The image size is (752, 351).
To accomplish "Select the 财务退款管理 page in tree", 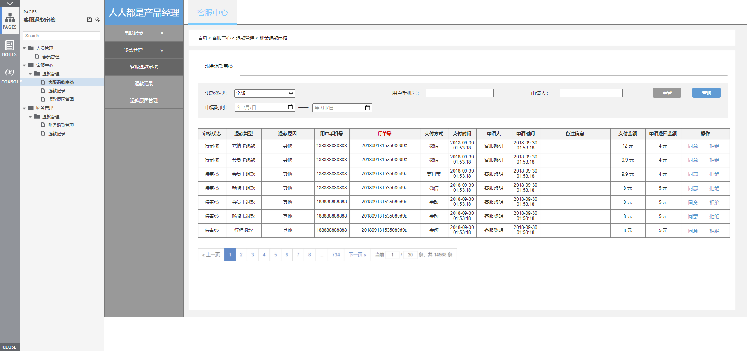I will pos(61,125).
